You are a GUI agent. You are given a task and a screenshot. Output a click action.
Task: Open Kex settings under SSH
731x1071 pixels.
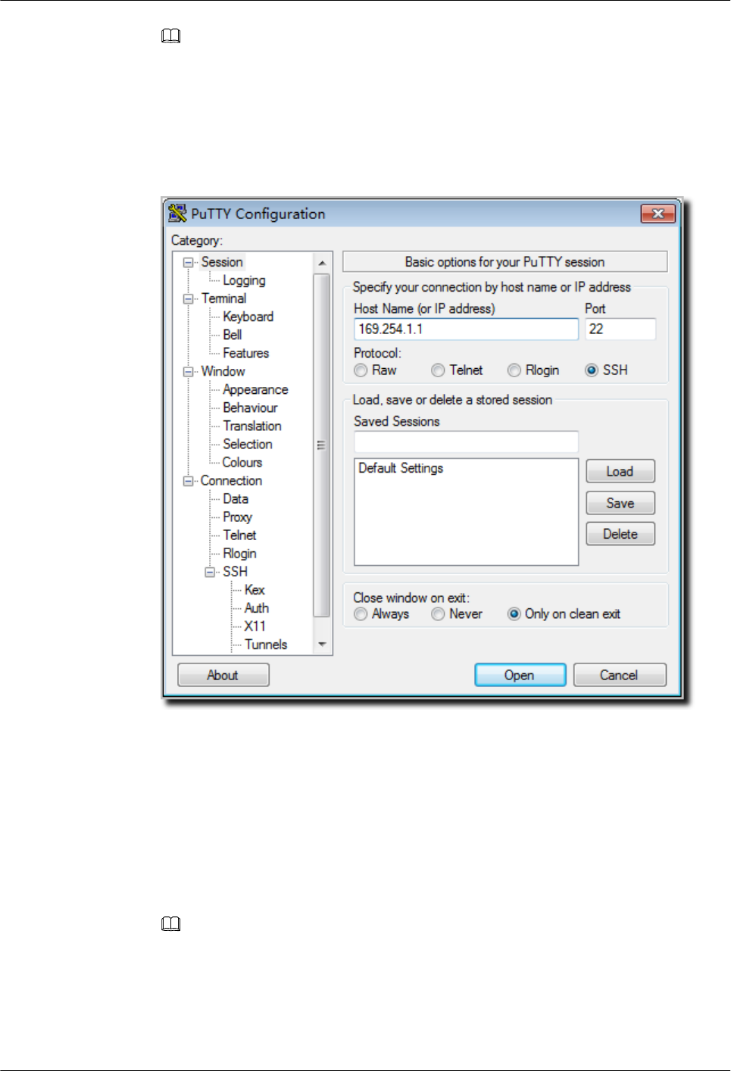click(x=255, y=589)
